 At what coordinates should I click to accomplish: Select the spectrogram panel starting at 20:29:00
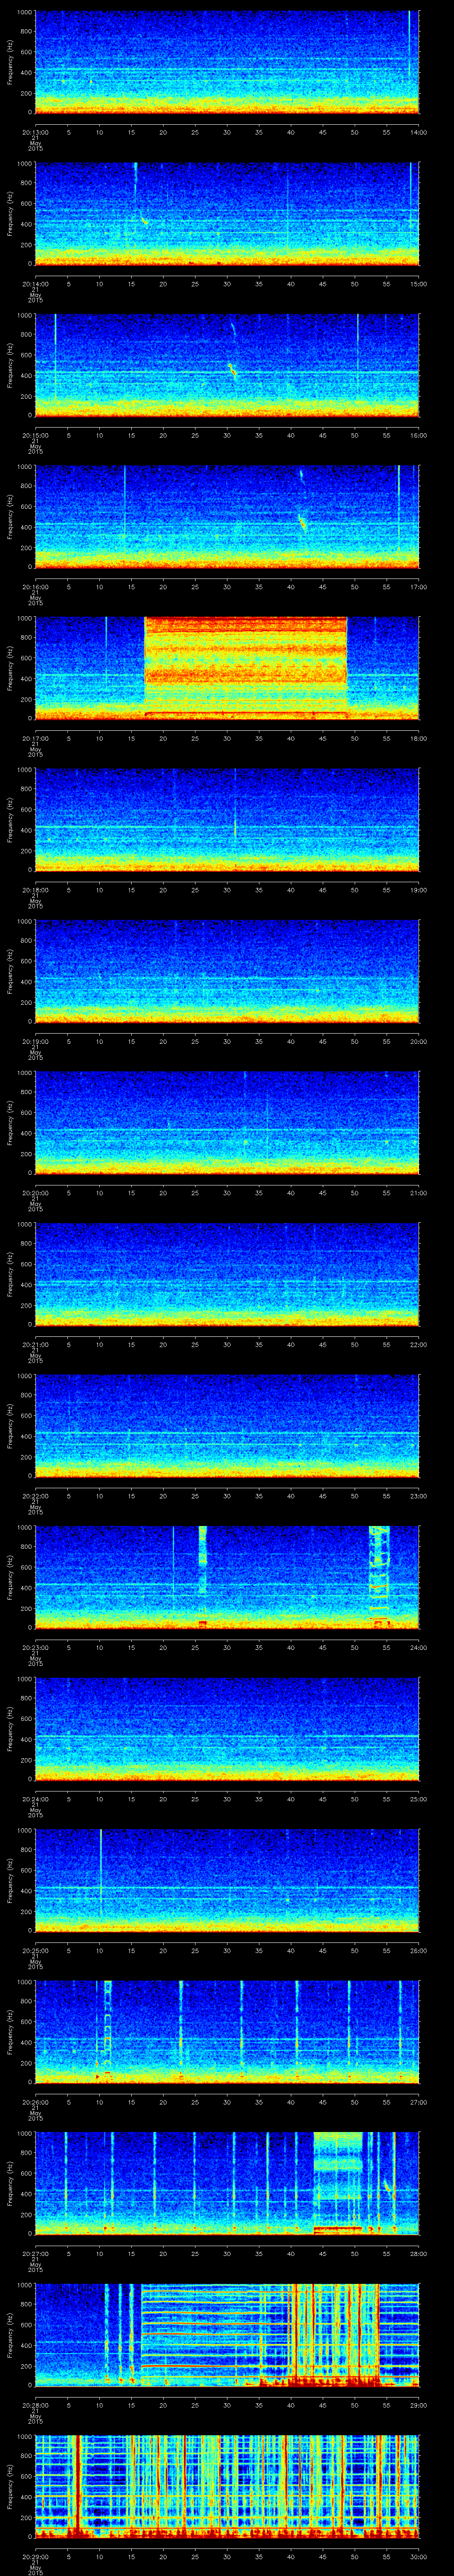pyautogui.click(x=227, y=2486)
